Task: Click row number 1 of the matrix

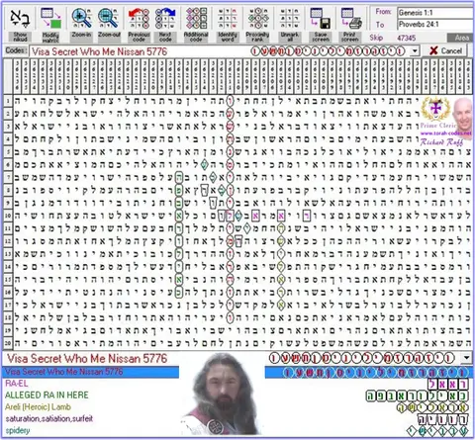Action: click(8, 101)
